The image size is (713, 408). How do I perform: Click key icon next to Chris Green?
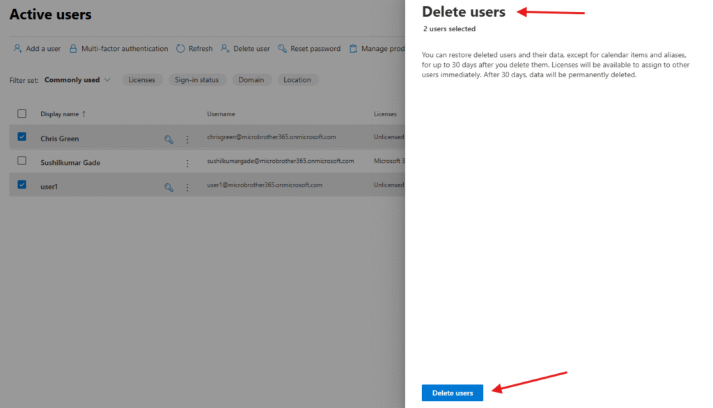[169, 139]
